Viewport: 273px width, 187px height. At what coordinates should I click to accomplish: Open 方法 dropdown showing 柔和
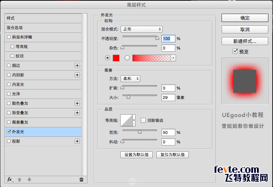pyautogui.click(x=130, y=79)
